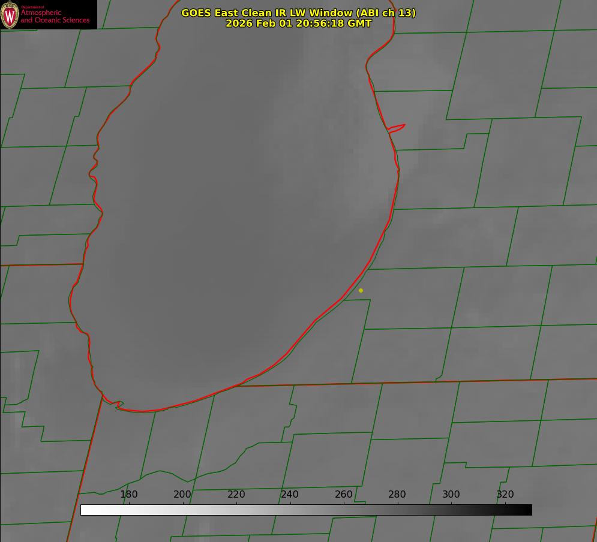Click the Atmospheric and Oceanic Sciences text
This screenshot has width=597, height=542.
(x=55, y=16)
